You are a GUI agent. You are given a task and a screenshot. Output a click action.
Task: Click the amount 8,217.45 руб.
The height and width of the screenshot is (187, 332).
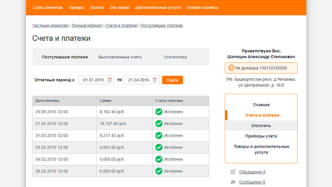pos(112,135)
